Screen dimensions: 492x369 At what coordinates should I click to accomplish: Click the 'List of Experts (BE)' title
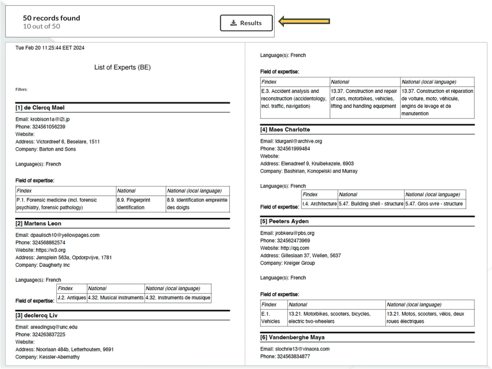[122, 67]
